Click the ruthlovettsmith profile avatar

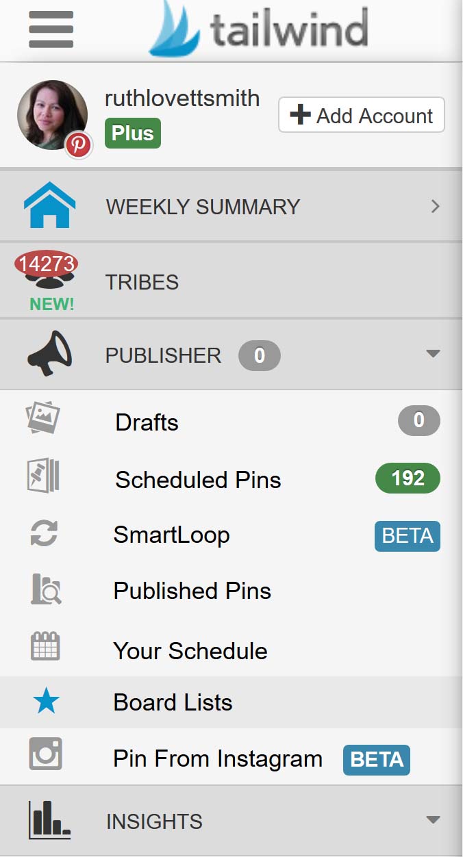pyautogui.click(x=52, y=115)
